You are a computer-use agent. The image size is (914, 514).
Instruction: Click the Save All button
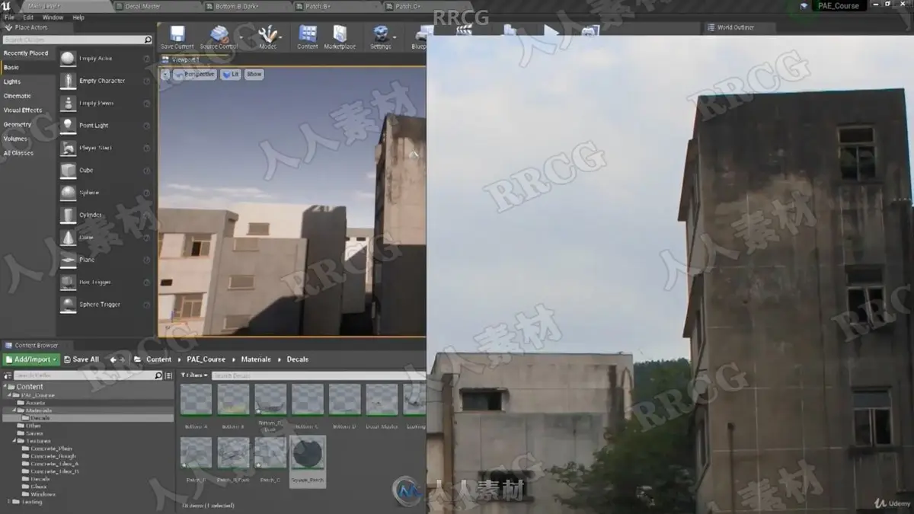(81, 359)
